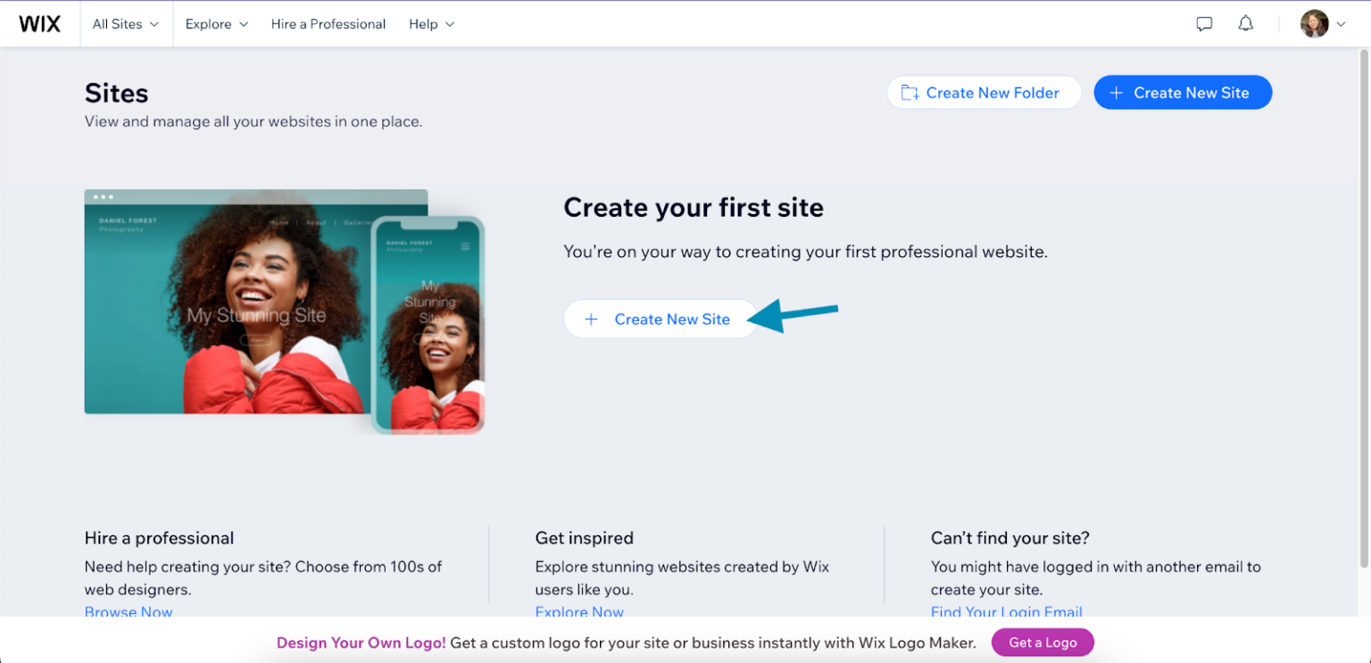Expand the Explore menu
The width and height of the screenshot is (1371, 663).
point(216,24)
